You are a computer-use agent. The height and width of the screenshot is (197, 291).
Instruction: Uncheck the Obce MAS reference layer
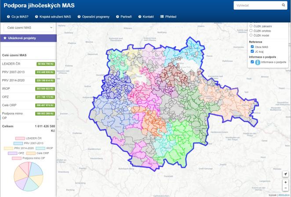(x=252, y=47)
